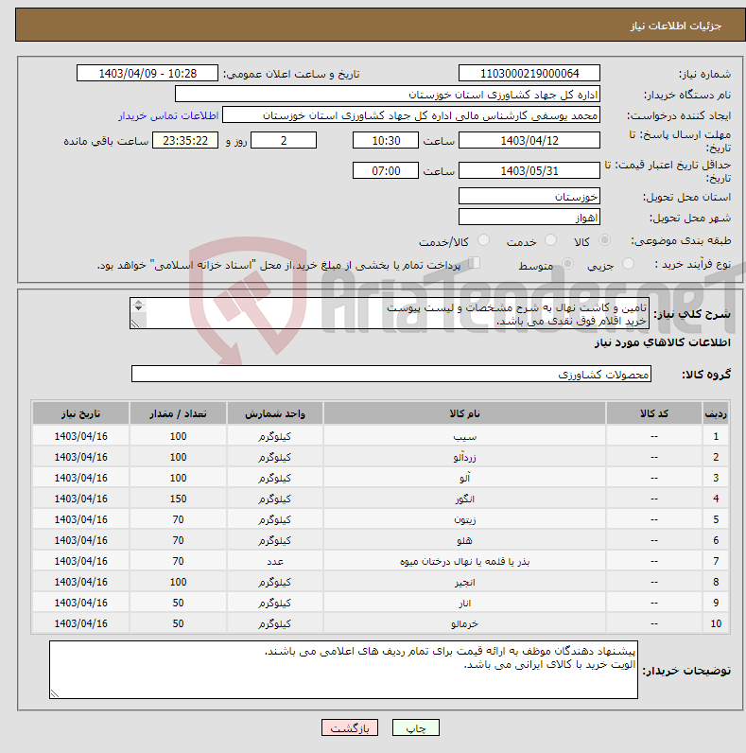This screenshot has height=753, width=746.
Task: Click the شماره نیاز number field
Action: [529, 73]
